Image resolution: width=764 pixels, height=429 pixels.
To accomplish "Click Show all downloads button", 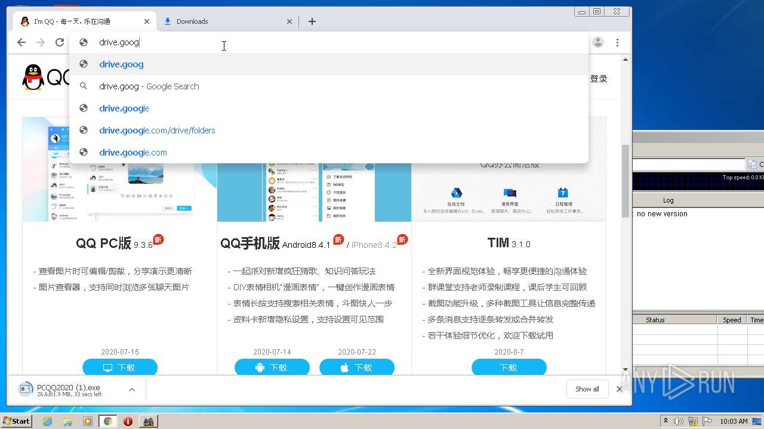I will pos(587,389).
